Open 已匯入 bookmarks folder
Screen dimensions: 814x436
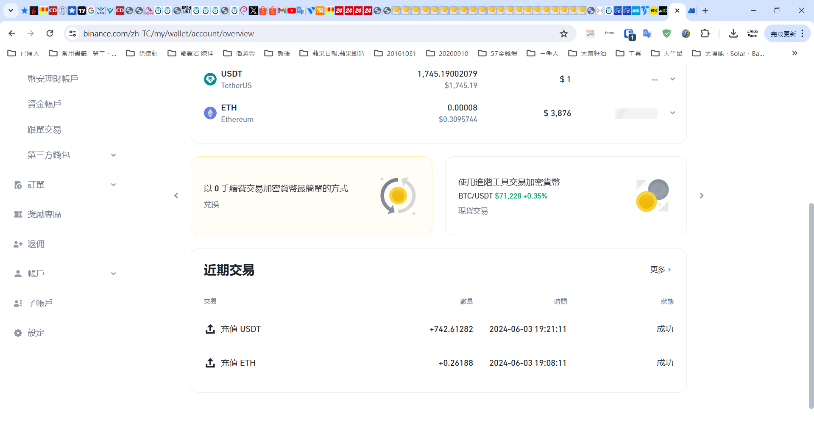coord(24,53)
